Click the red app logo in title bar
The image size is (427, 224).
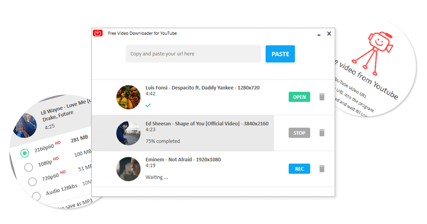click(98, 33)
